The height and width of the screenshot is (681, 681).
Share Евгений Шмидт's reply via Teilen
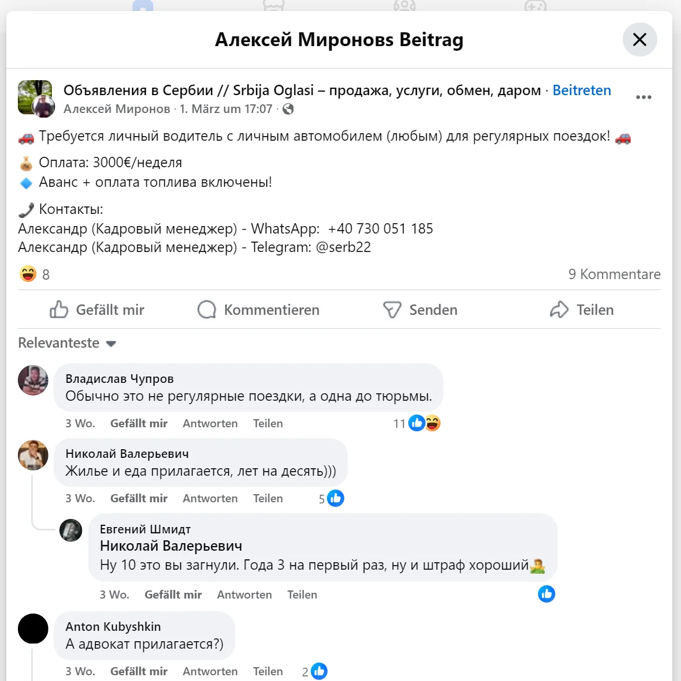point(302,595)
